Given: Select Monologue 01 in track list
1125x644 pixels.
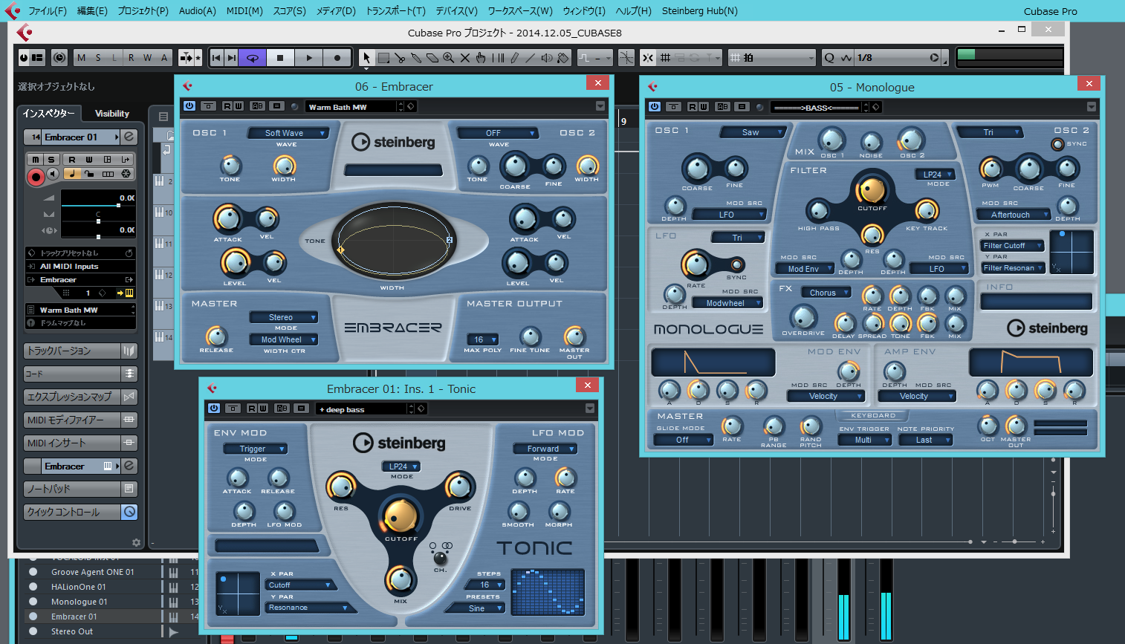Looking at the screenshot, I should (x=80, y=602).
